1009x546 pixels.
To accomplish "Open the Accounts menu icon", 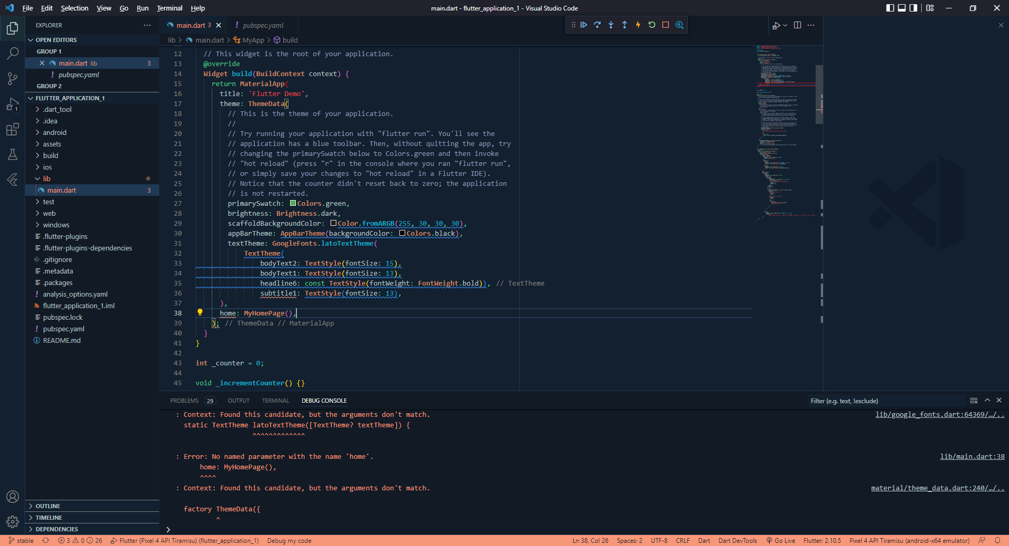I will click(13, 497).
